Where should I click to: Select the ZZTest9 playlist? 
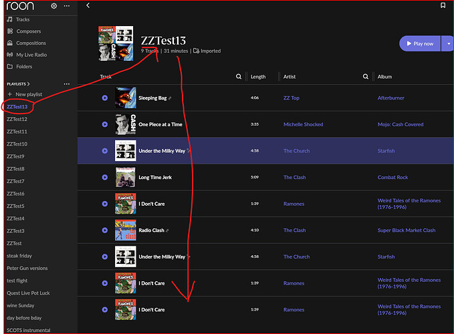point(15,156)
